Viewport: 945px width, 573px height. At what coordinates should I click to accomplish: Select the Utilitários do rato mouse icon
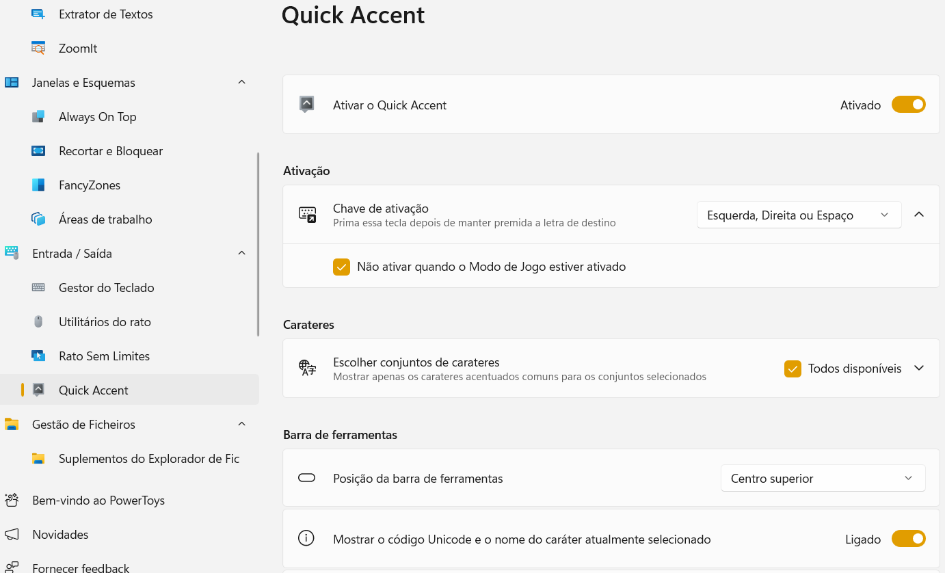pos(38,322)
